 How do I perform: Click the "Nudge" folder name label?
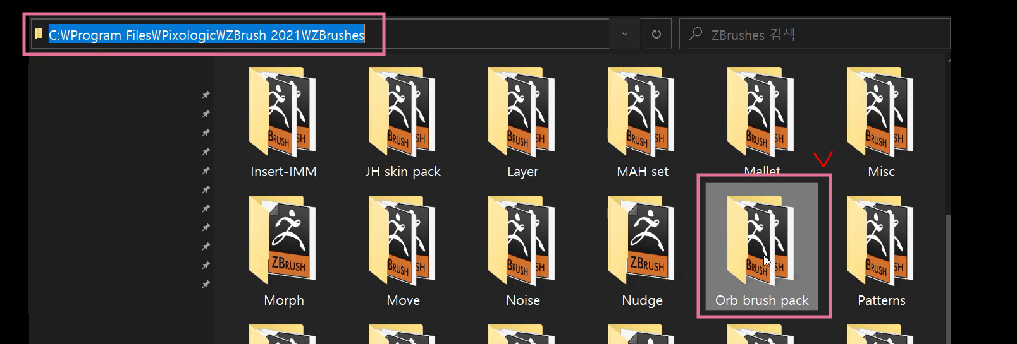tap(642, 300)
